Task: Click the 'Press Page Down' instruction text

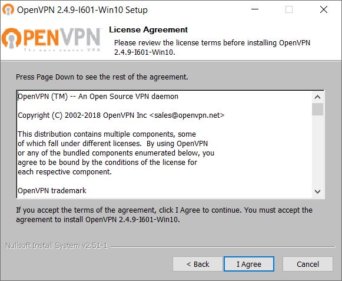Action: 102,77
